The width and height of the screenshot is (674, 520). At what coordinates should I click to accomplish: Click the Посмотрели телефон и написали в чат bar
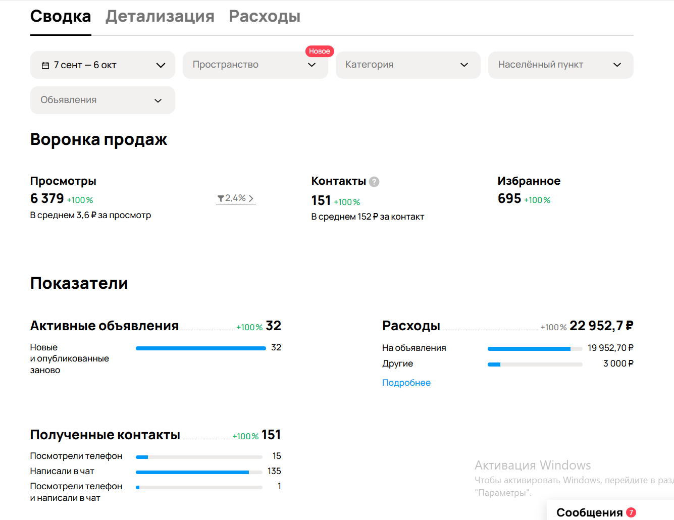click(199, 487)
